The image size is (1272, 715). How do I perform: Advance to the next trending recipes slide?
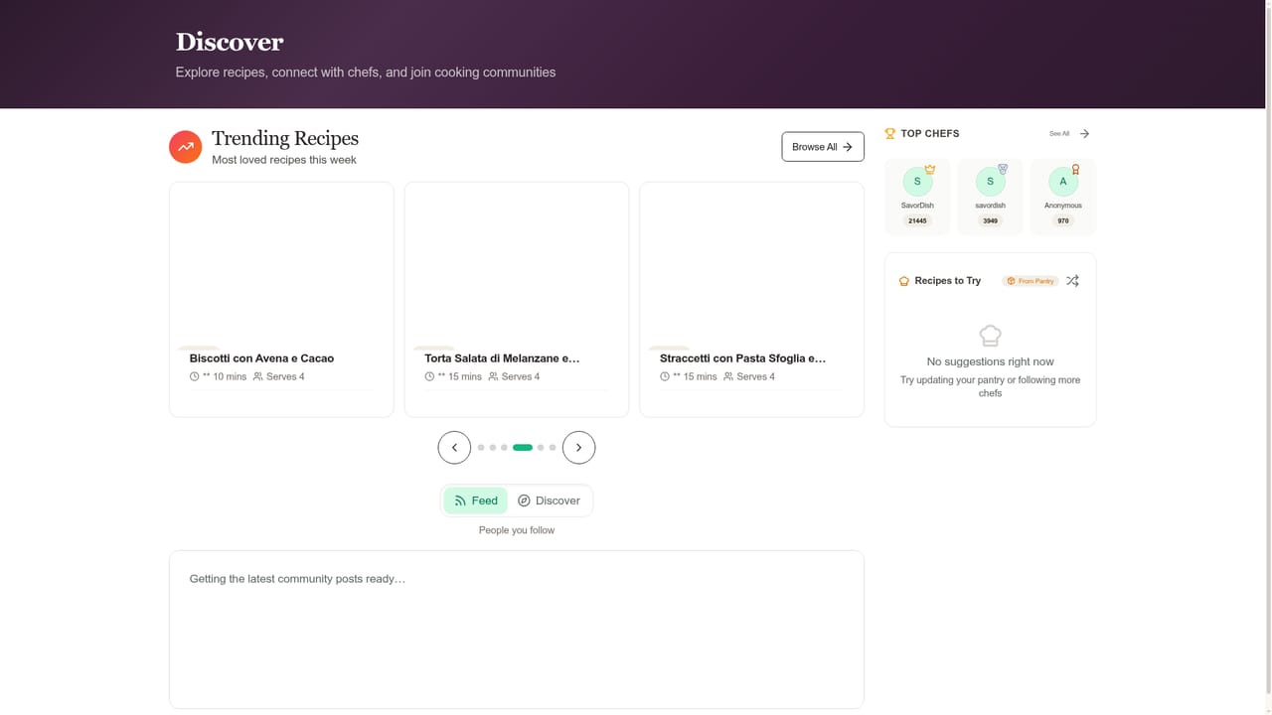point(579,448)
